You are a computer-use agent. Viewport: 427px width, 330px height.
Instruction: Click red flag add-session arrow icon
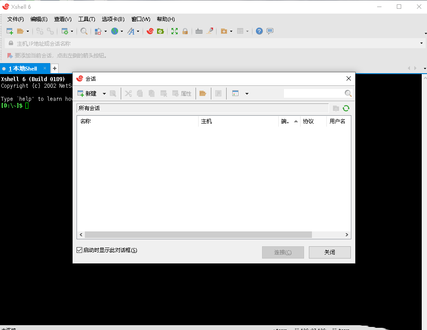click(x=10, y=56)
